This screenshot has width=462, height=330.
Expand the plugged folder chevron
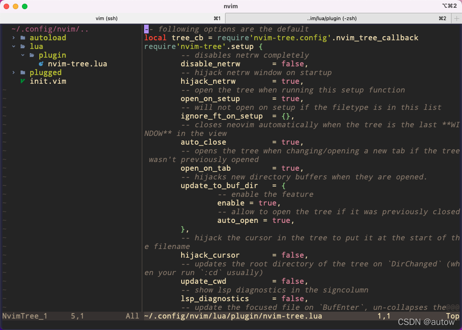[x=14, y=73]
